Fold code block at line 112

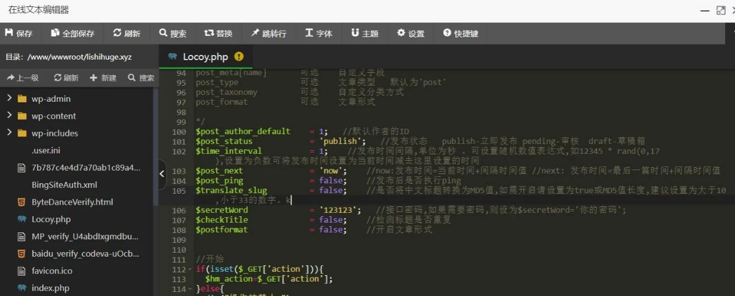pos(191,269)
